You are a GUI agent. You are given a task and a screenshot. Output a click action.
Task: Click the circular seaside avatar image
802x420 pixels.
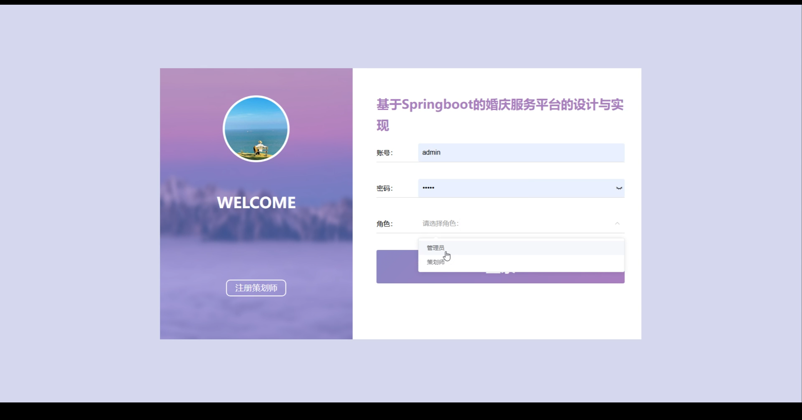coord(256,129)
